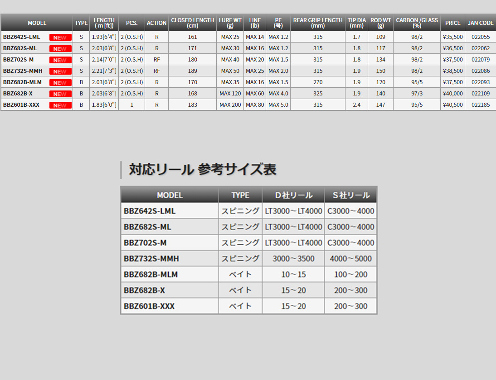This screenshot has height=380, width=496.
Task: Click model name BBZ682B-X in spec table
Action: pos(18,94)
